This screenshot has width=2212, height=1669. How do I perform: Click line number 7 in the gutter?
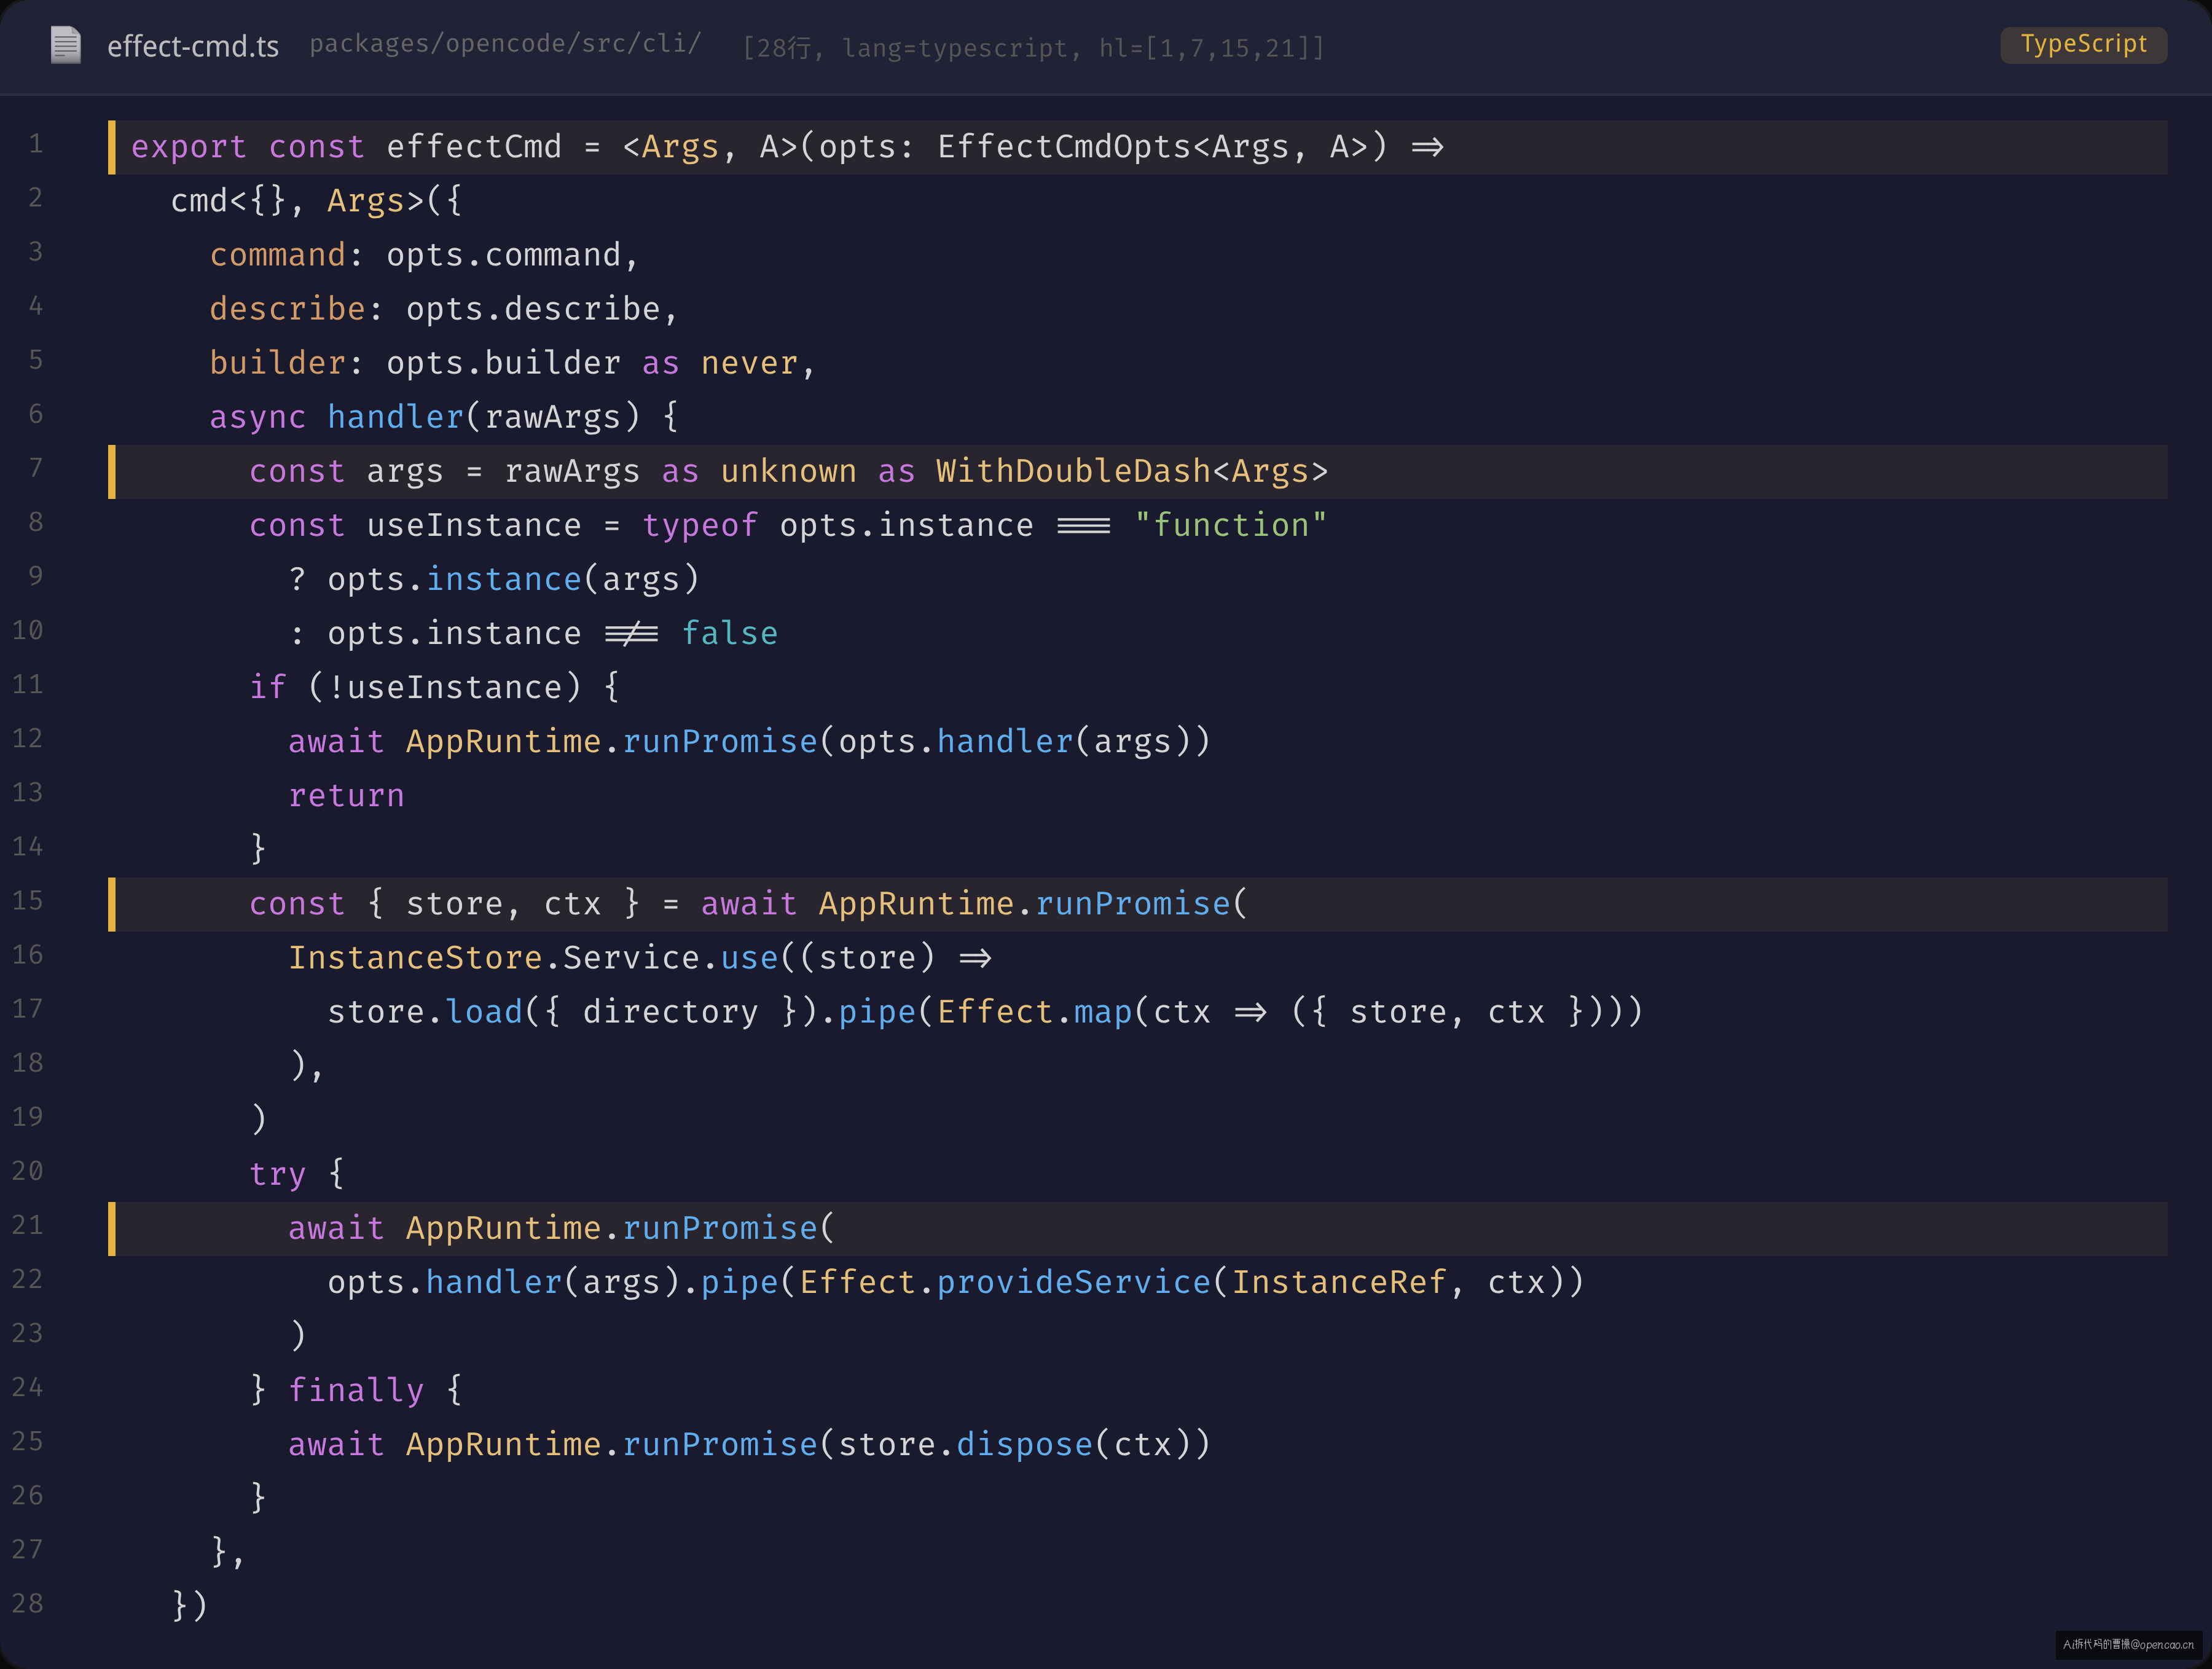pyautogui.click(x=36, y=468)
